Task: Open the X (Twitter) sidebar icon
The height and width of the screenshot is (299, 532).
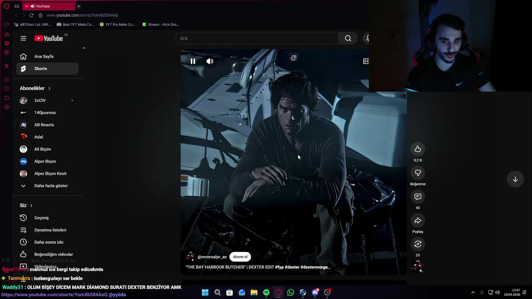Action: (x=7, y=66)
